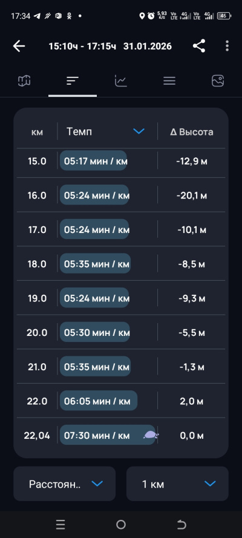Select the splits bars tab icon
This screenshot has width=242, height=538.
point(73,81)
